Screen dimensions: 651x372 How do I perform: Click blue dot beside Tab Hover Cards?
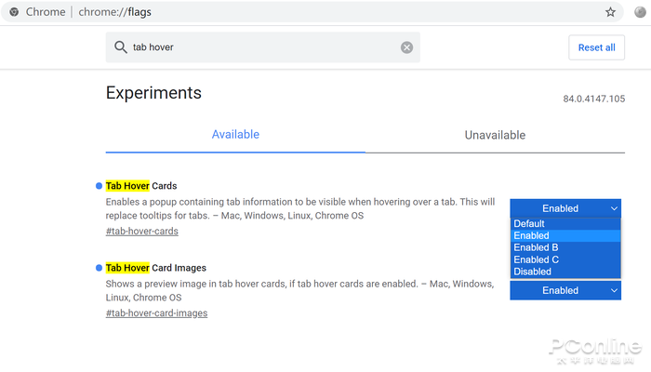100,186
